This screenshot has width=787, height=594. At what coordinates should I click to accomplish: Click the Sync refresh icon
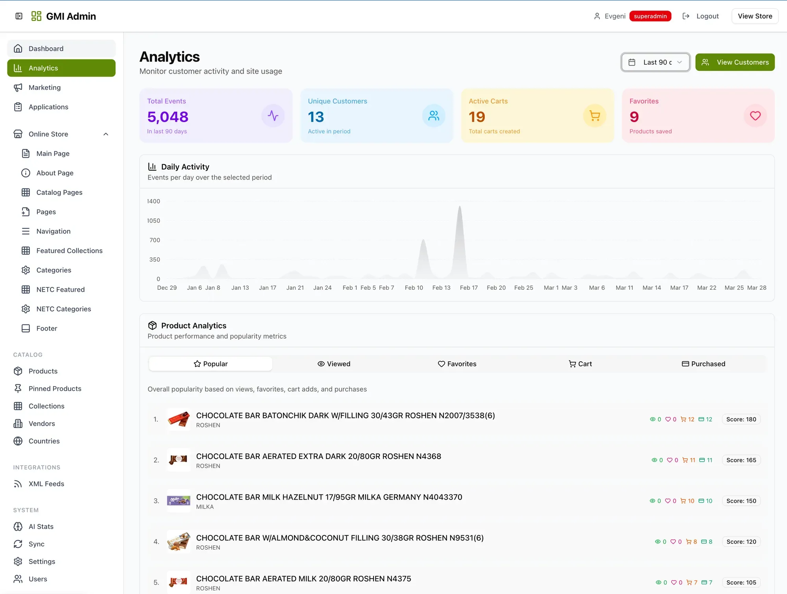[x=18, y=544]
